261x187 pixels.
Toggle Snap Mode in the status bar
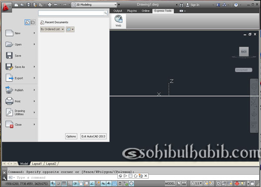[58, 184]
